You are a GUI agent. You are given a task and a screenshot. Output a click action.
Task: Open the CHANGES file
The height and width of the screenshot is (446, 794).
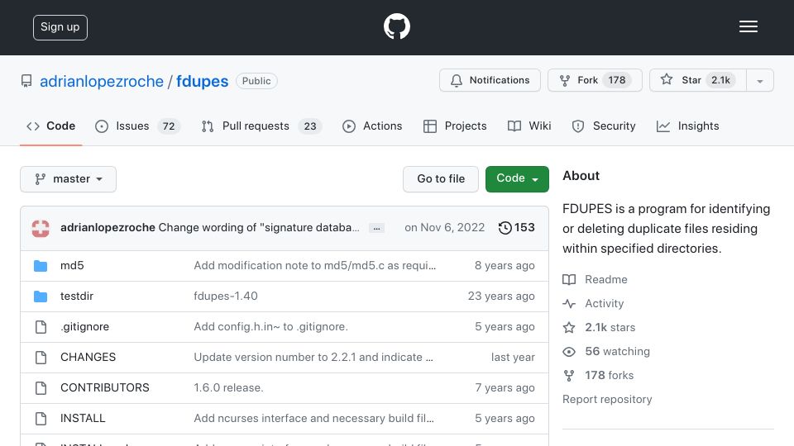(x=88, y=357)
